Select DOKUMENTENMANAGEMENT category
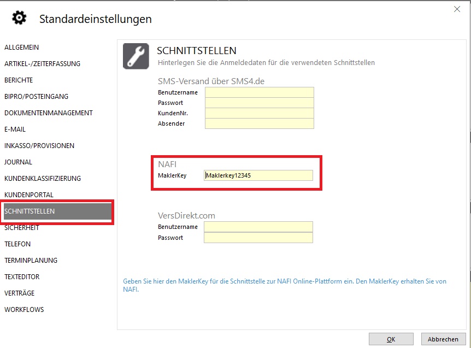Screen dimensions: 471x348 (49, 113)
